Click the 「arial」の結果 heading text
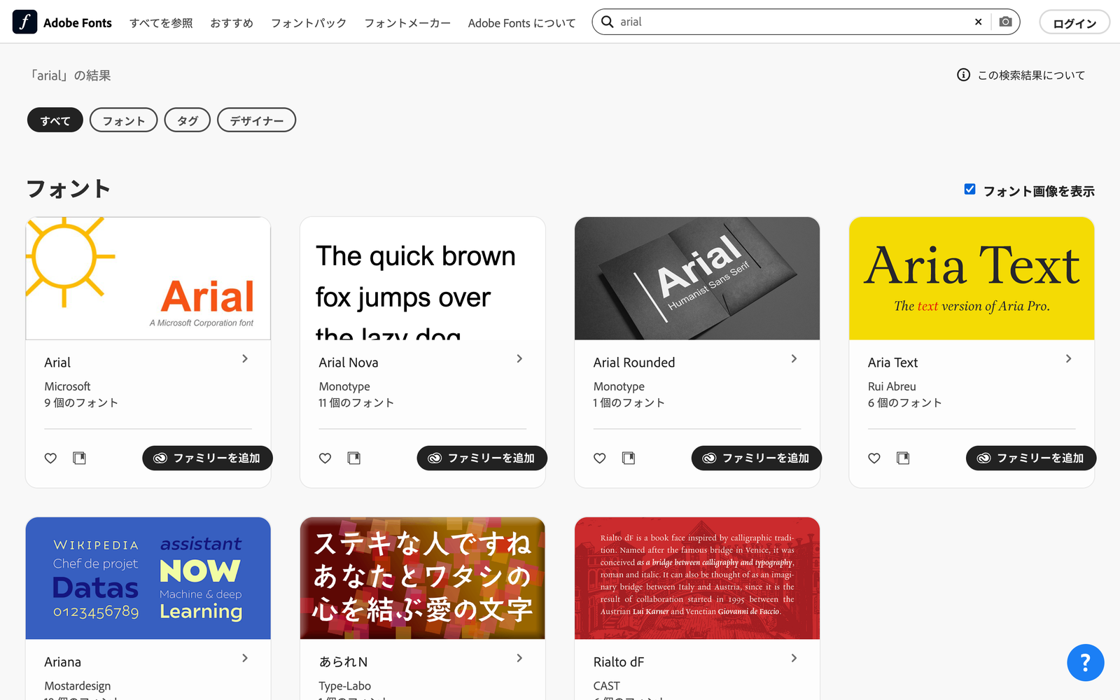 [x=70, y=76]
